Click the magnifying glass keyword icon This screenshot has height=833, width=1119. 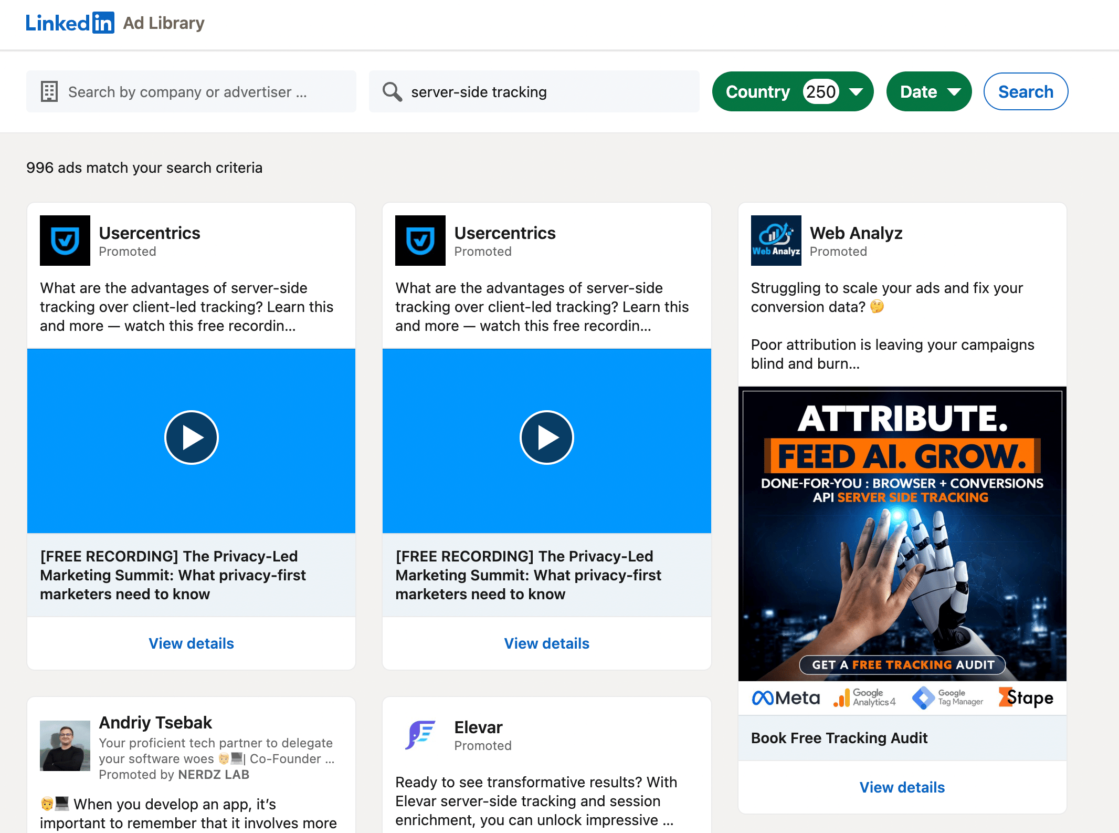[392, 91]
